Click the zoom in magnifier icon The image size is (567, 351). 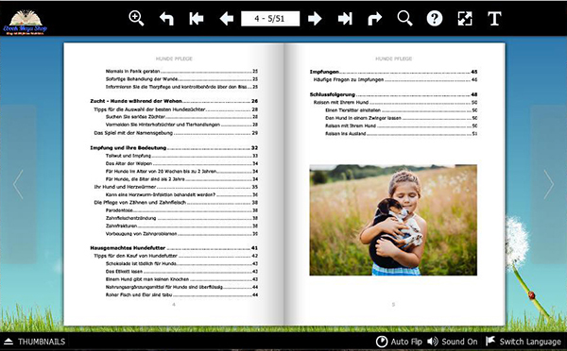[136, 19]
